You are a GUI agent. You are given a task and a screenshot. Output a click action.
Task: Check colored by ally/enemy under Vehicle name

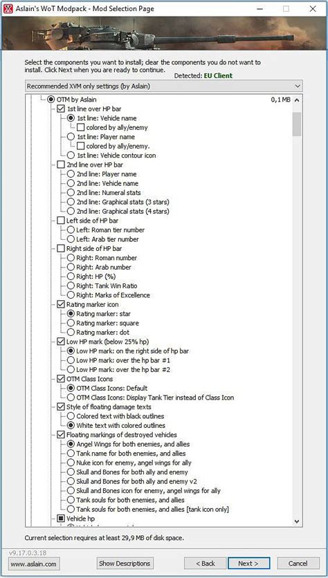(80, 127)
